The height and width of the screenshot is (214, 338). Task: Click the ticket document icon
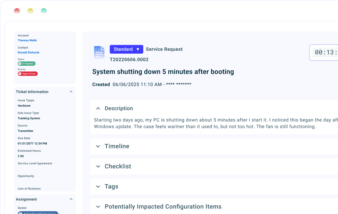pos(99,52)
